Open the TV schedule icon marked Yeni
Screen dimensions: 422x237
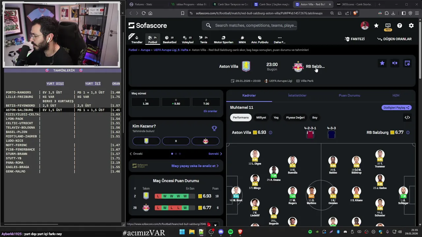[388, 26]
